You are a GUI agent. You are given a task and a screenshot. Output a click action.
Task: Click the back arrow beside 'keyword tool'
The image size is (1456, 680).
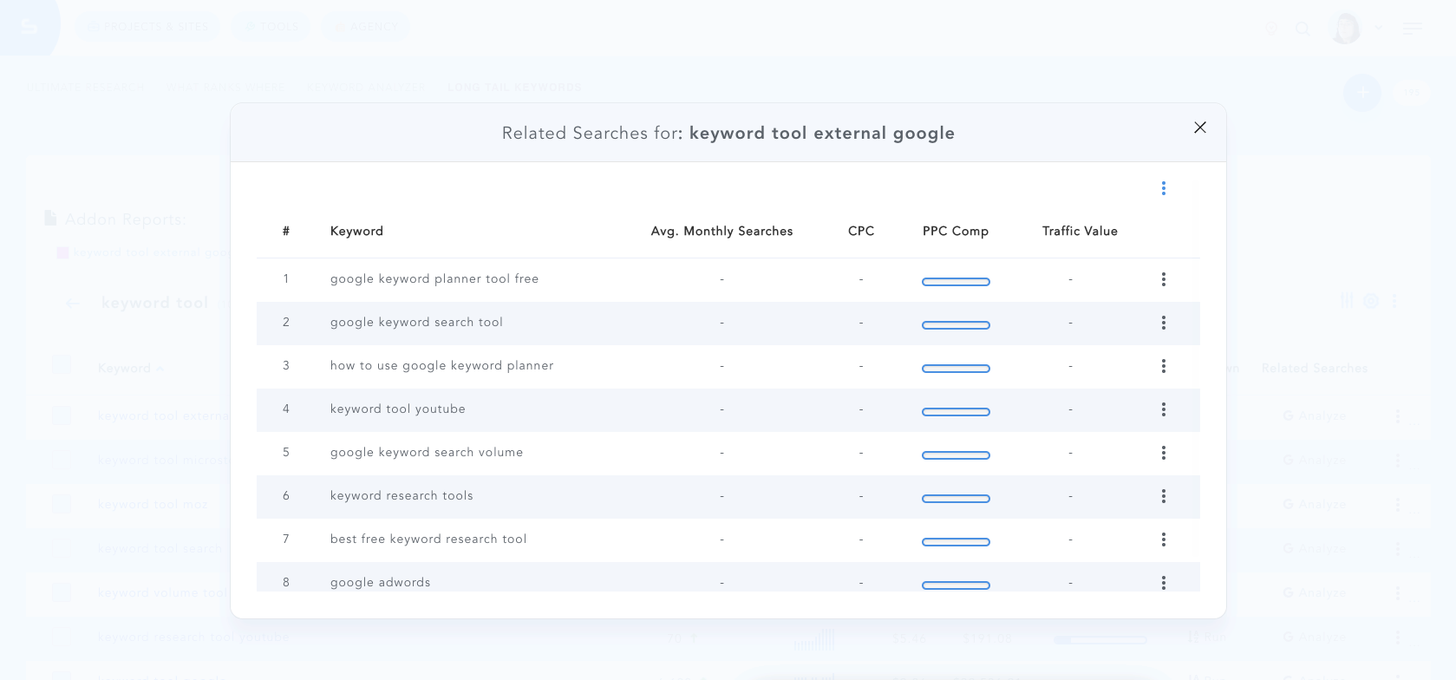coord(73,303)
